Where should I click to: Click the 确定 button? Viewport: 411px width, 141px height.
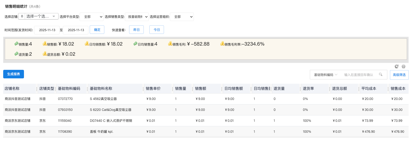point(97,30)
